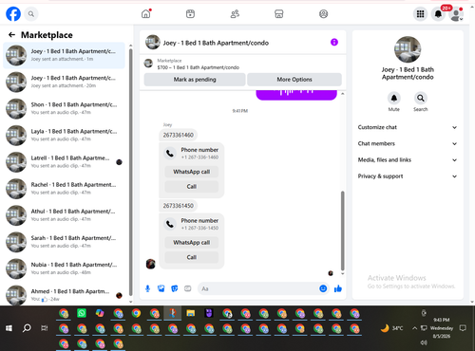
Task: Open the Nubia apartment chat
Action: [x=64, y=268]
